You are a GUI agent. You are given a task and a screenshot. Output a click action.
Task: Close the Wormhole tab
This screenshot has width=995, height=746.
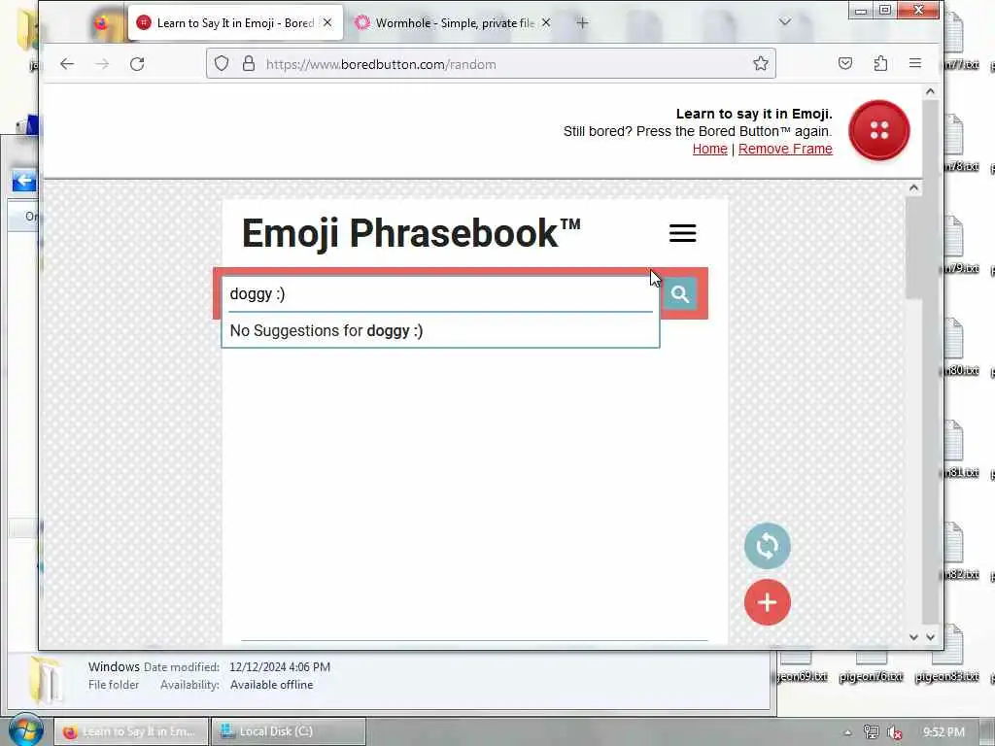[546, 23]
